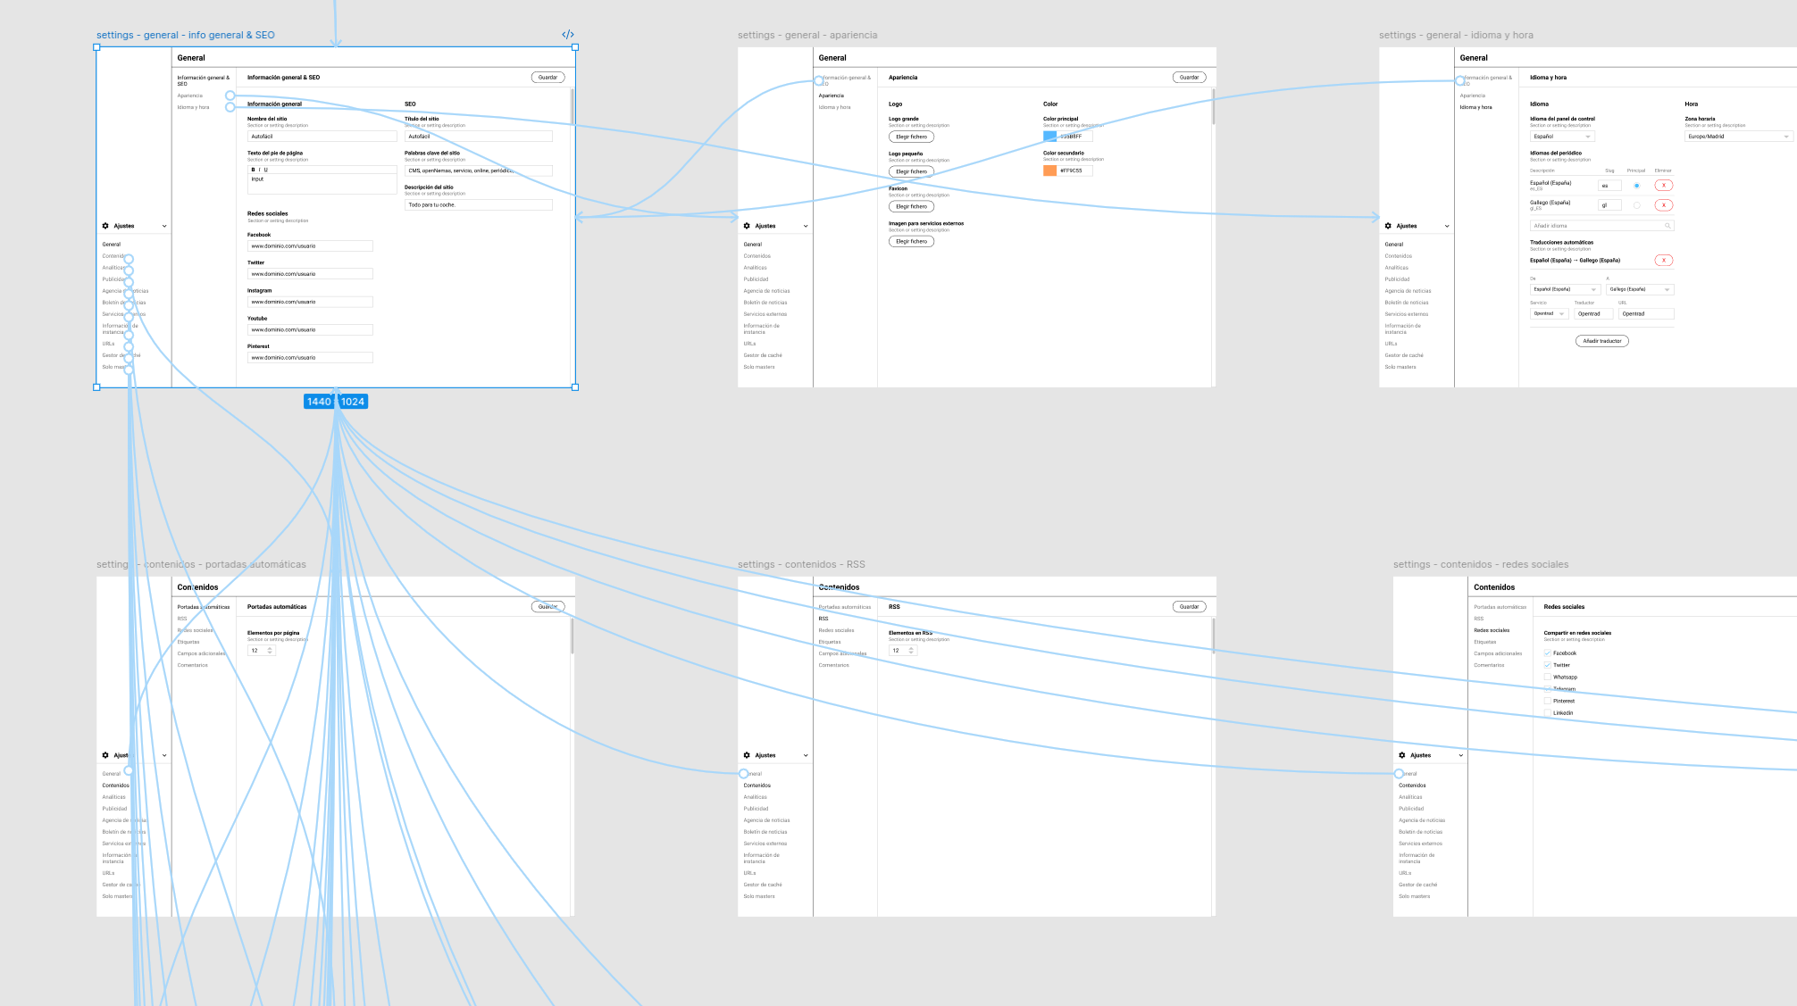This screenshot has height=1006, width=1797.
Task: Collapse Ajustes chevron in apariencia frame
Action: [806, 226]
